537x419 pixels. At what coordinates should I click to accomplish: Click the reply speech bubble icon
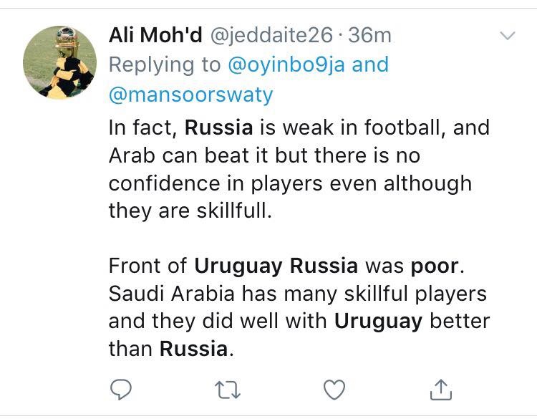click(x=122, y=389)
